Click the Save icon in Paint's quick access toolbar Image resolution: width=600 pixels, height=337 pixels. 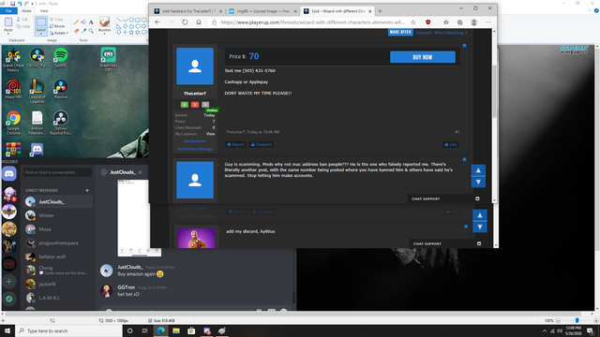[x=12, y=4]
